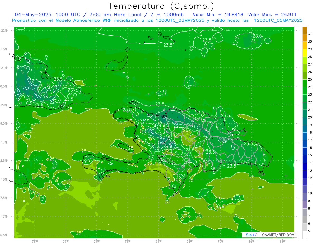Click the "19N" latitude axis label

click(x=4, y=142)
